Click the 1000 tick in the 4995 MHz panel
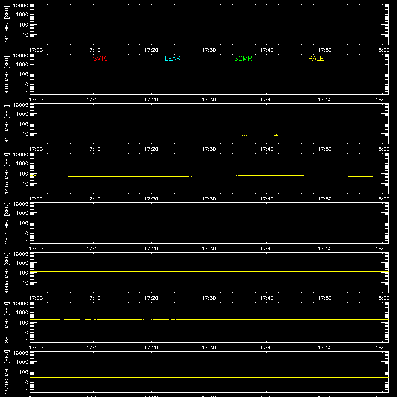 (x=22, y=263)
